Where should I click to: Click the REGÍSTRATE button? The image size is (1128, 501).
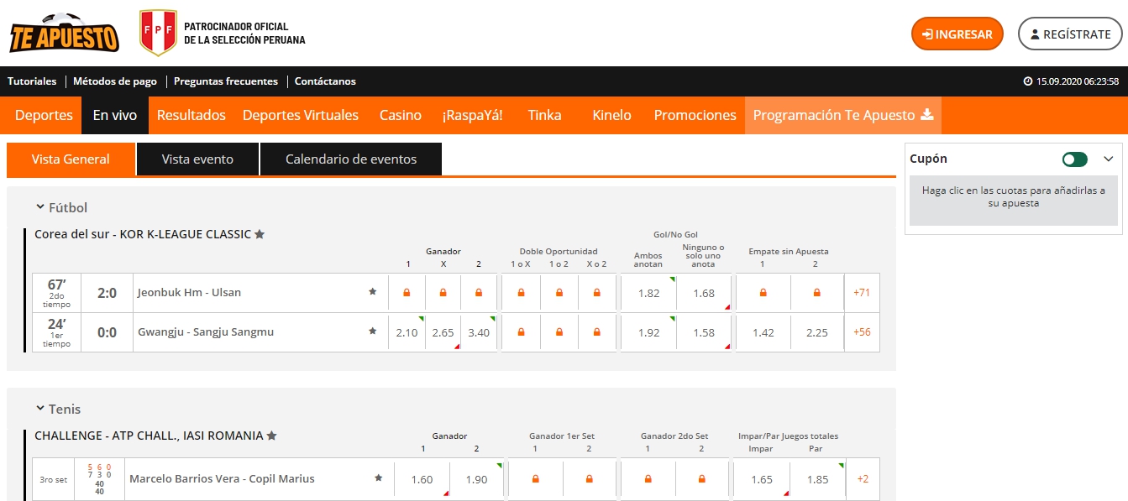[x=1069, y=34]
